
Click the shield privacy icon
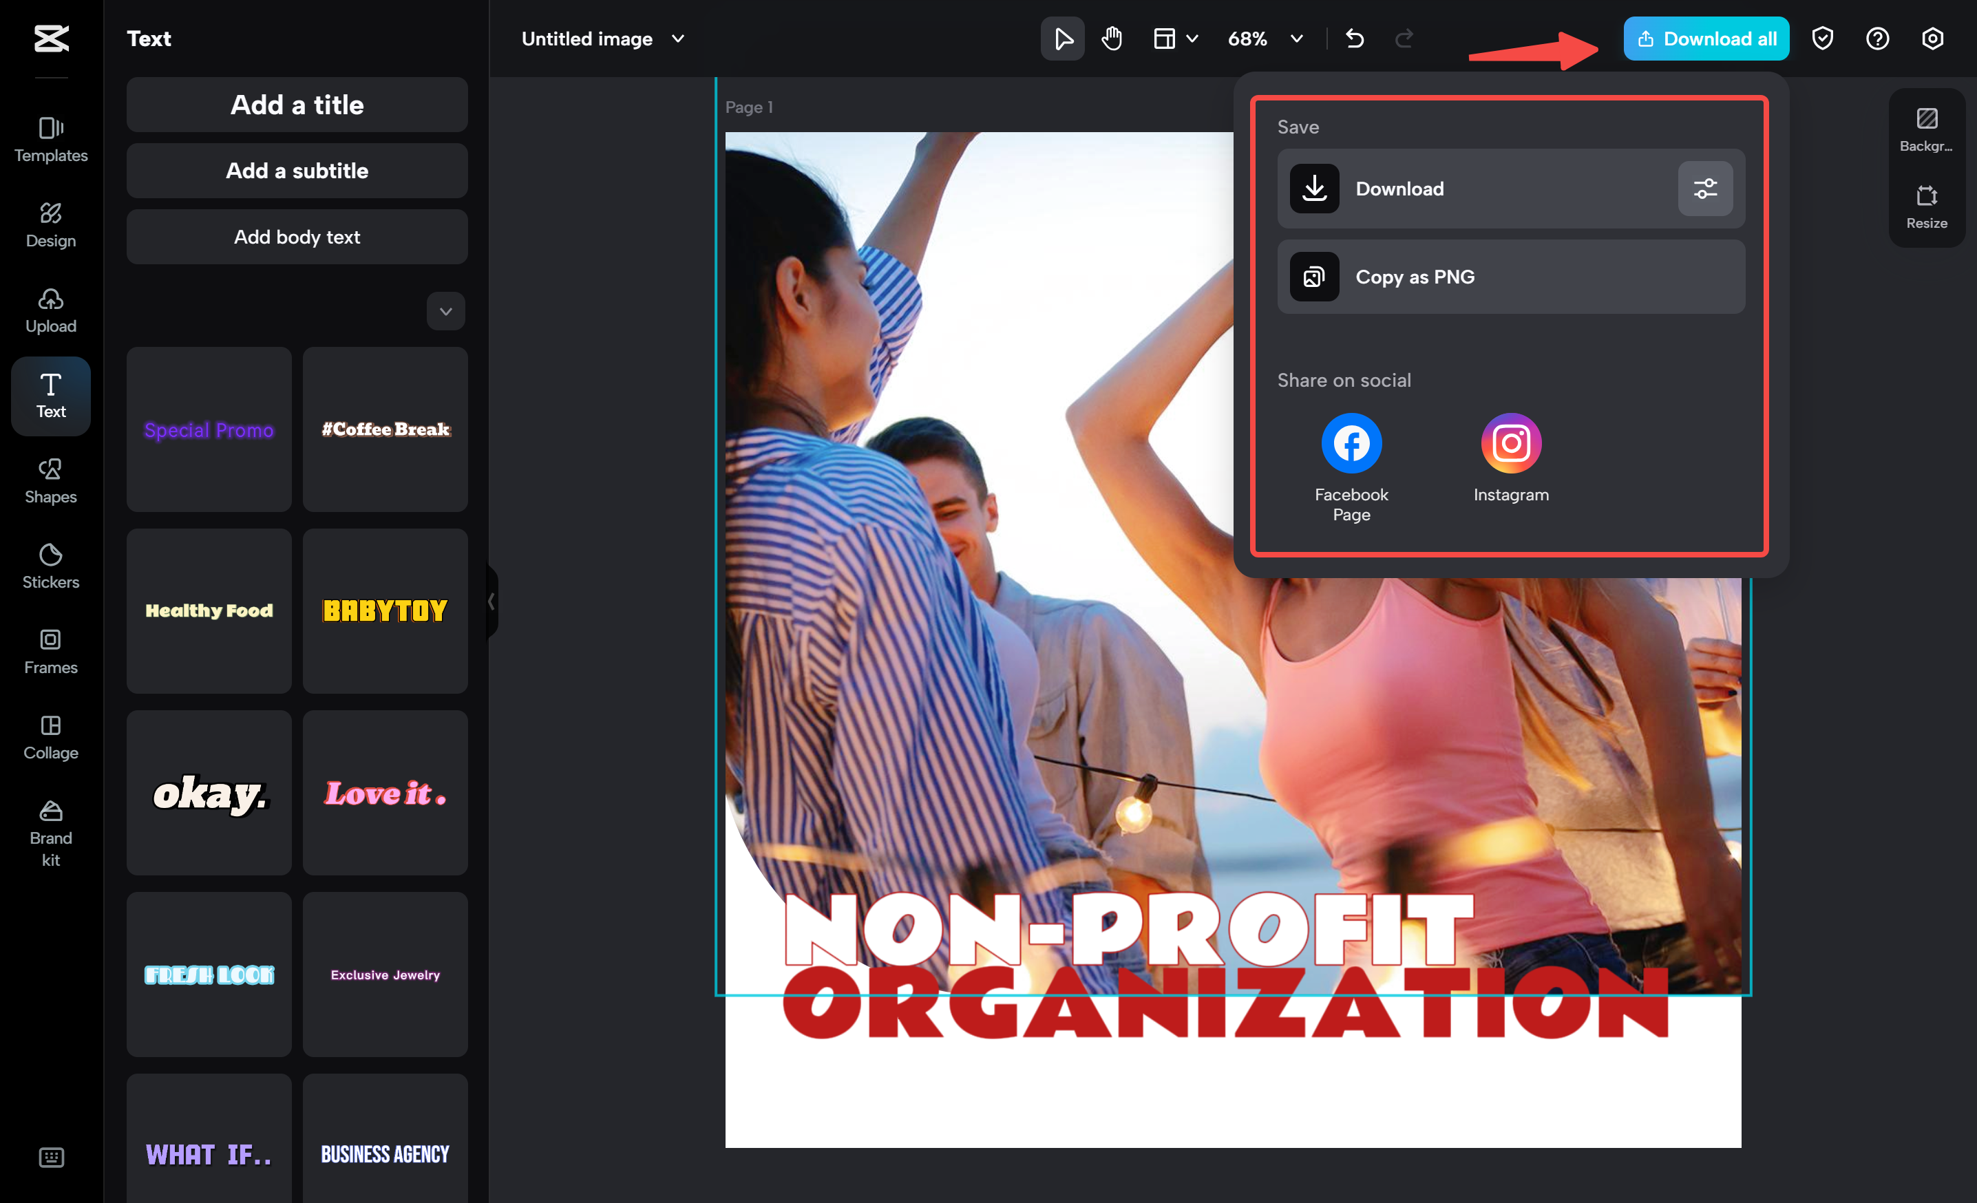click(1822, 39)
